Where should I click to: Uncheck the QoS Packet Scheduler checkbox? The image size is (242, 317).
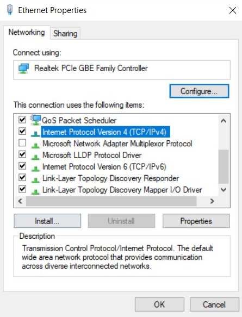pos(22,120)
